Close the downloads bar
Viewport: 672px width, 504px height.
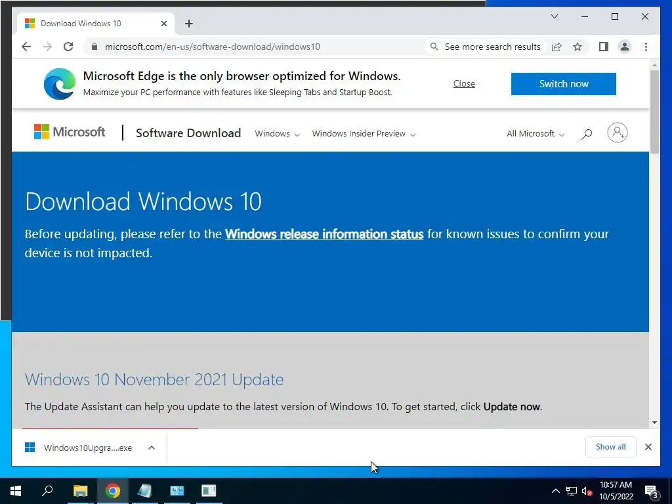point(648,447)
